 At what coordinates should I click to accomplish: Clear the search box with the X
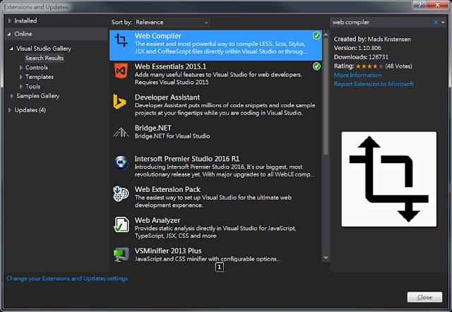pyautogui.click(x=436, y=22)
